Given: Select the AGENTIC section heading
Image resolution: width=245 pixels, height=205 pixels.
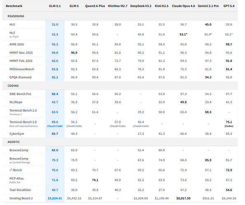Looking at the screenshot, I should click(x=14, y=142).
